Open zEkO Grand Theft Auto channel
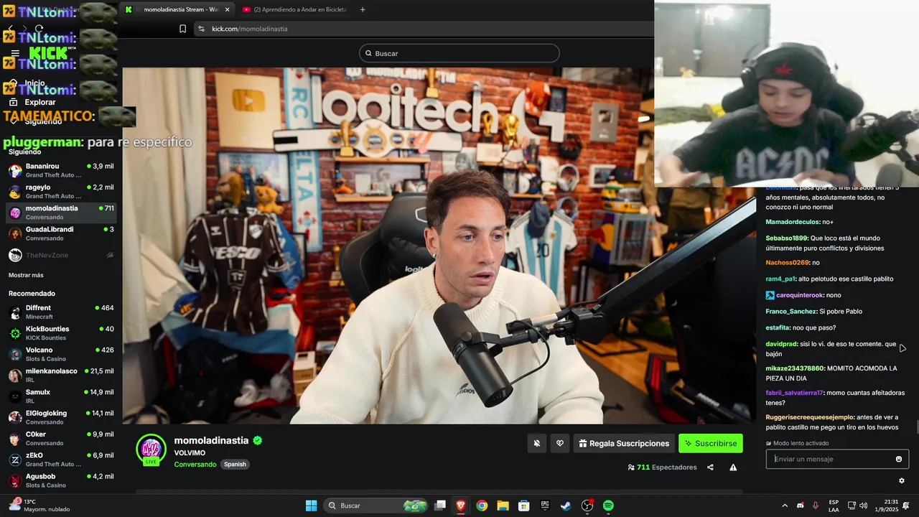 (x=61, y=460)
